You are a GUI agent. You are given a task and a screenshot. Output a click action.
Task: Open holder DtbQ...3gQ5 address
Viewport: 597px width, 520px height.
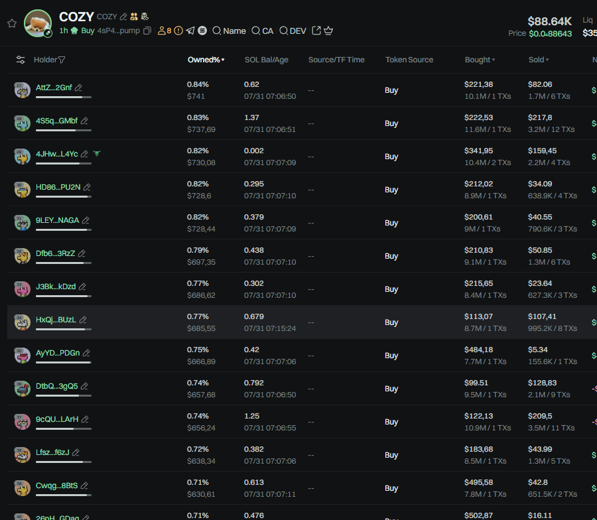57,386
